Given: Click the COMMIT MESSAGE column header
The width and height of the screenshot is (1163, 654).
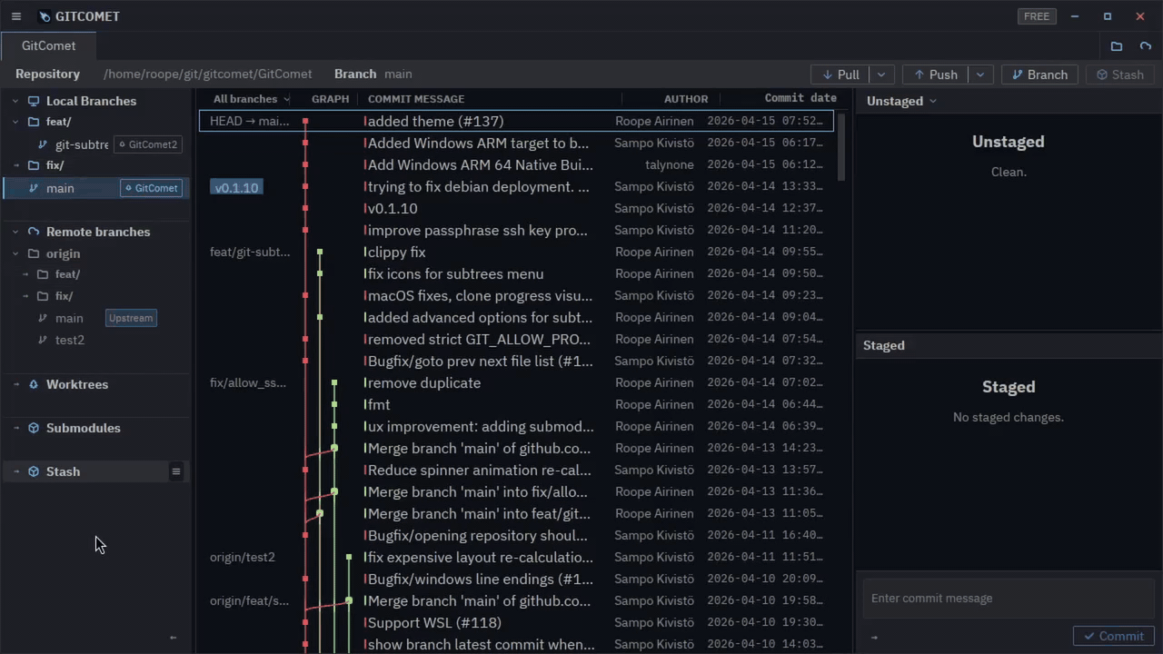Looking at the screenshot, I should coord(416,99).
